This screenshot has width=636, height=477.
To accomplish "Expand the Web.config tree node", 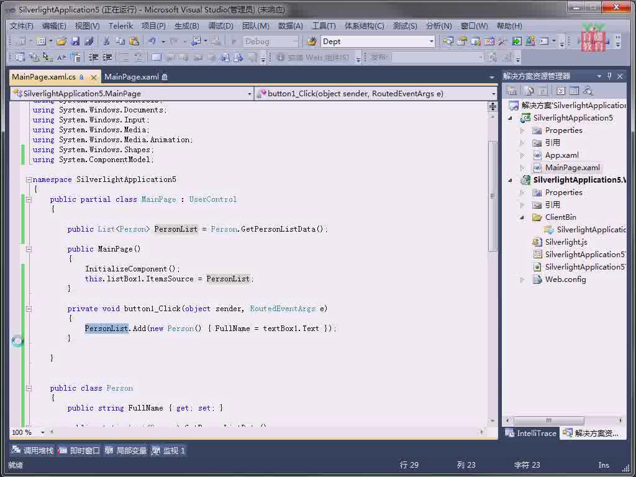I will click(522, 279).
